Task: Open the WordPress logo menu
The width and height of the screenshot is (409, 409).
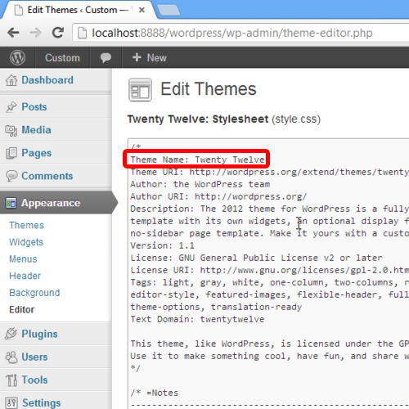Action: [x=17, y=57]
